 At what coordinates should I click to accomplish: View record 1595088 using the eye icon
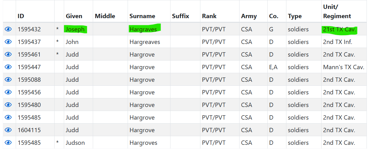[x=8, y=80]
